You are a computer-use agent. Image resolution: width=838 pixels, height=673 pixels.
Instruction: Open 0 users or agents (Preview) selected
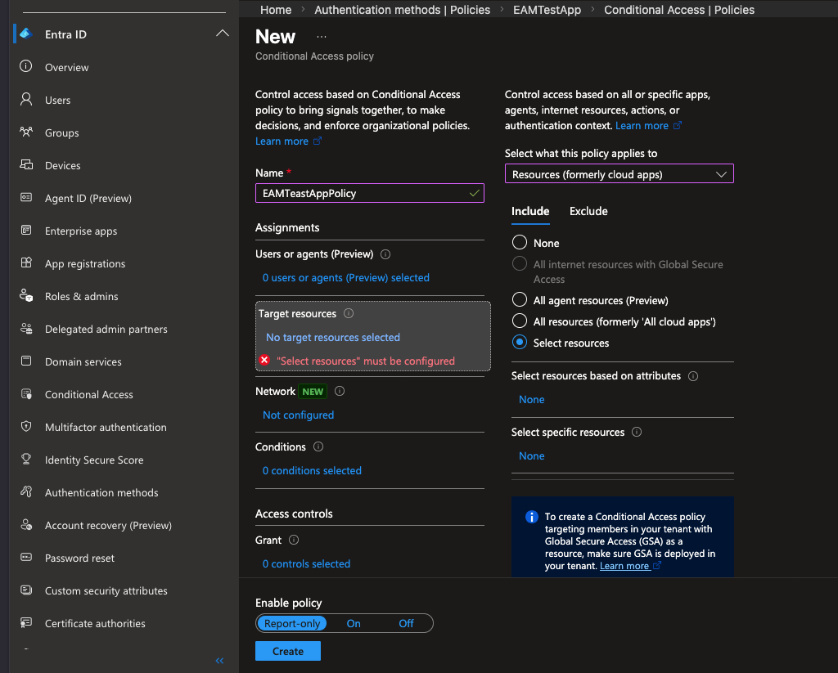(x=346, y=278)
